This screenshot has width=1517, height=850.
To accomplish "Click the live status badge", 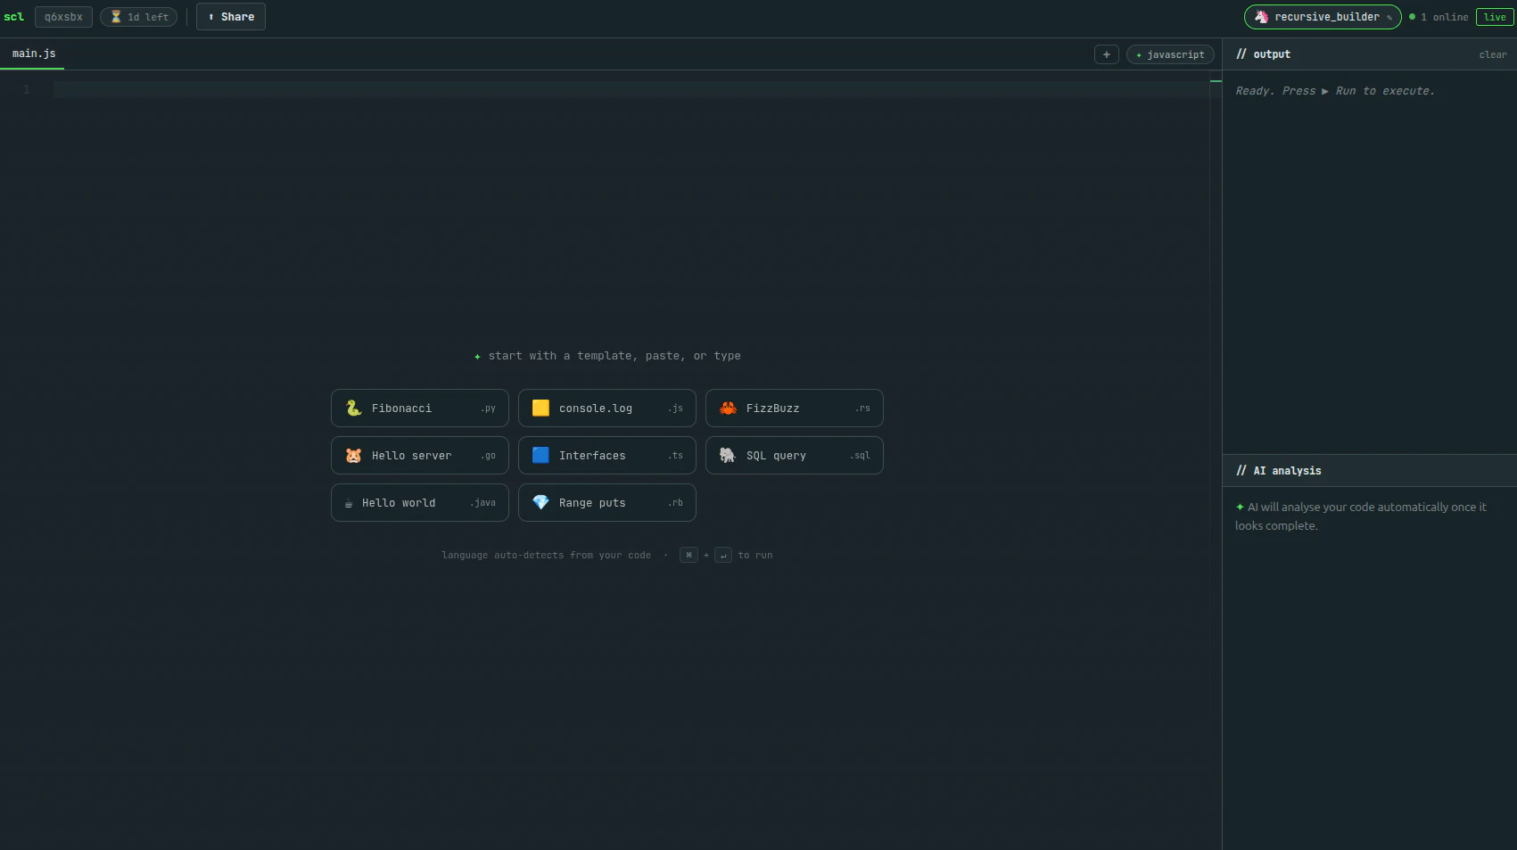I will click(1495, 17).
